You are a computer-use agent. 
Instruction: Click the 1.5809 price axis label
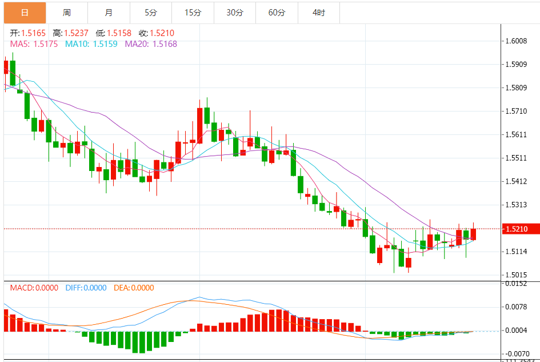click(516, 88)
